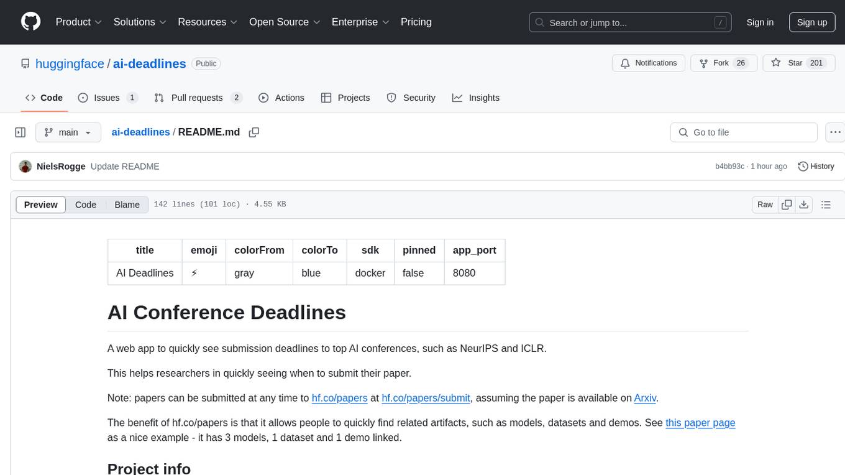Open commit b4bb93c
The width and height of the screenshot is (845, 475).
click(x=729, y=167)
